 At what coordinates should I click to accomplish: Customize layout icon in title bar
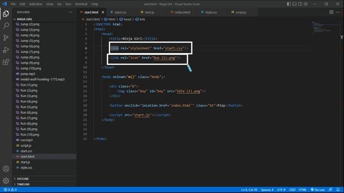point(306,4)
